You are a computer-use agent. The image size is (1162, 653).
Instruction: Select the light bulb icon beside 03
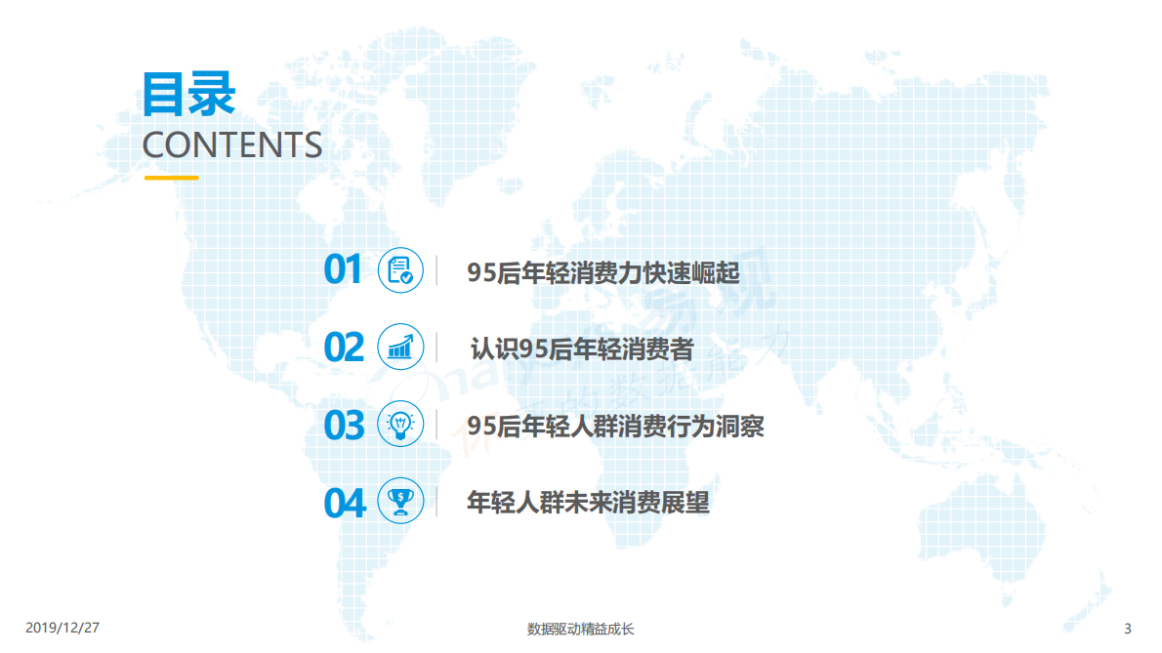coord(400,425)
